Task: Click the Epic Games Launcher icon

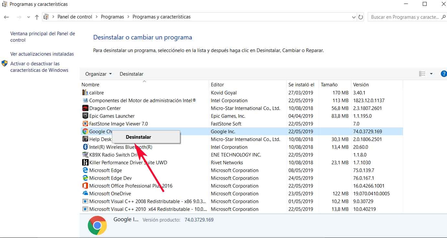Action: click(x=85, y=116)
